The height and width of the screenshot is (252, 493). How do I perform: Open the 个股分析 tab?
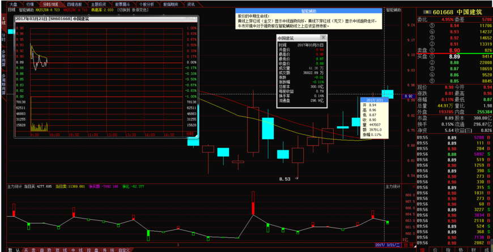point(147,5)
